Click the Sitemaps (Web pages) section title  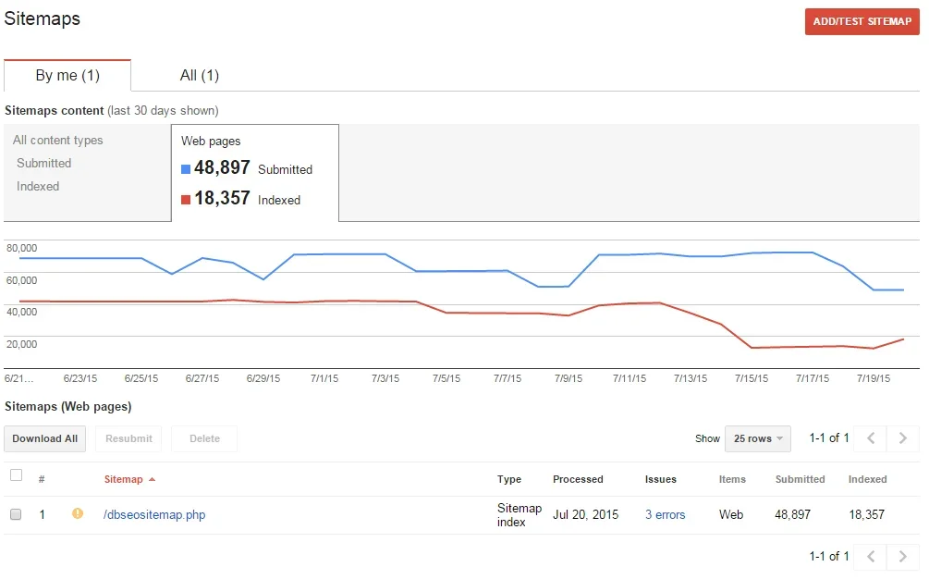click(68, 407)
